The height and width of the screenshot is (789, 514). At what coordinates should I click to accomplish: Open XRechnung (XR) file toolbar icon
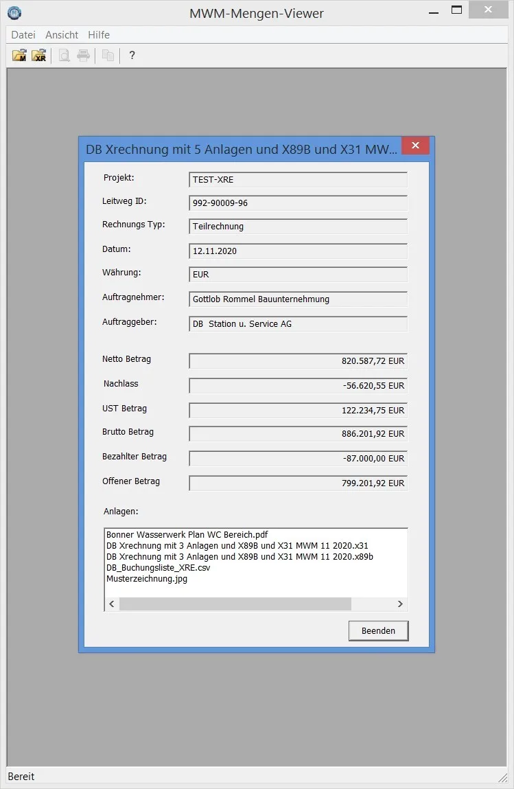click(x=38, y=56)
